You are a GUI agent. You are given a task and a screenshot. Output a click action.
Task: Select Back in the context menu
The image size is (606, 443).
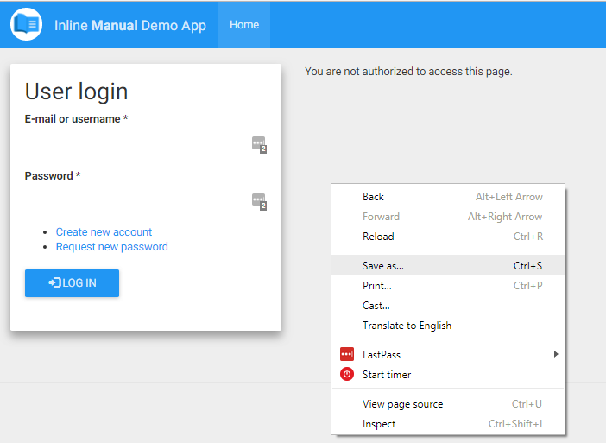point(448,197)
